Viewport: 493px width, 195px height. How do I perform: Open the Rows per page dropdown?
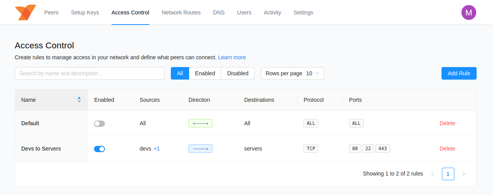tap(292, 73)
